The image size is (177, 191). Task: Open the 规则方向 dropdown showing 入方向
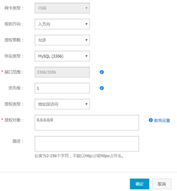62,24
